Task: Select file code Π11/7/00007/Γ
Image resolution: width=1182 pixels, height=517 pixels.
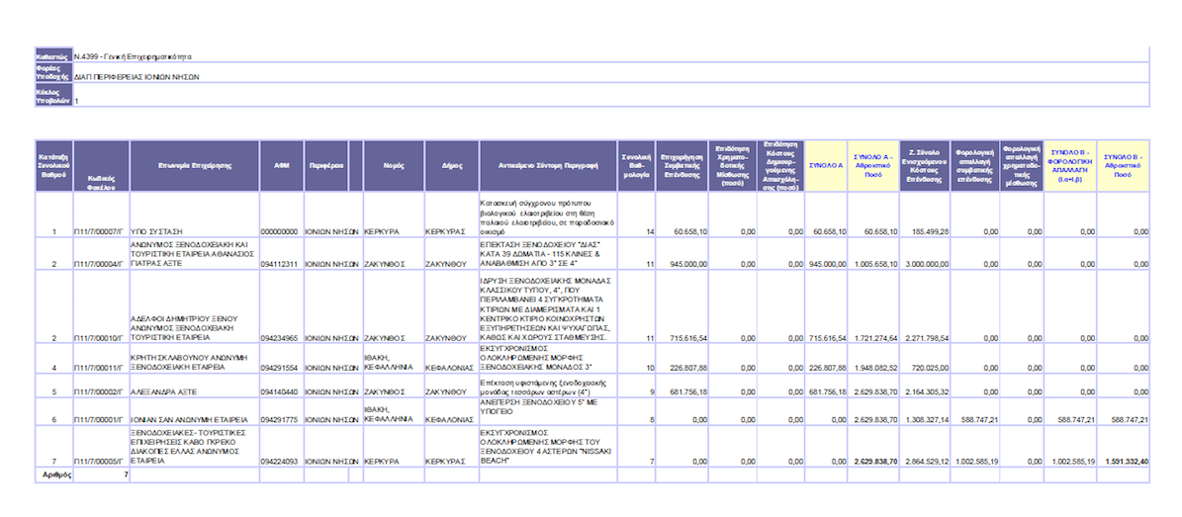Action: [98, 231]
